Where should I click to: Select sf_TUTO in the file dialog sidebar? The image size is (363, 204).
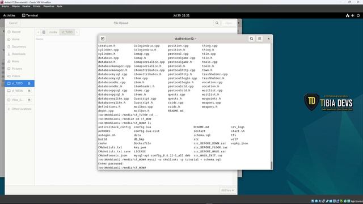[x=19, y=83]
